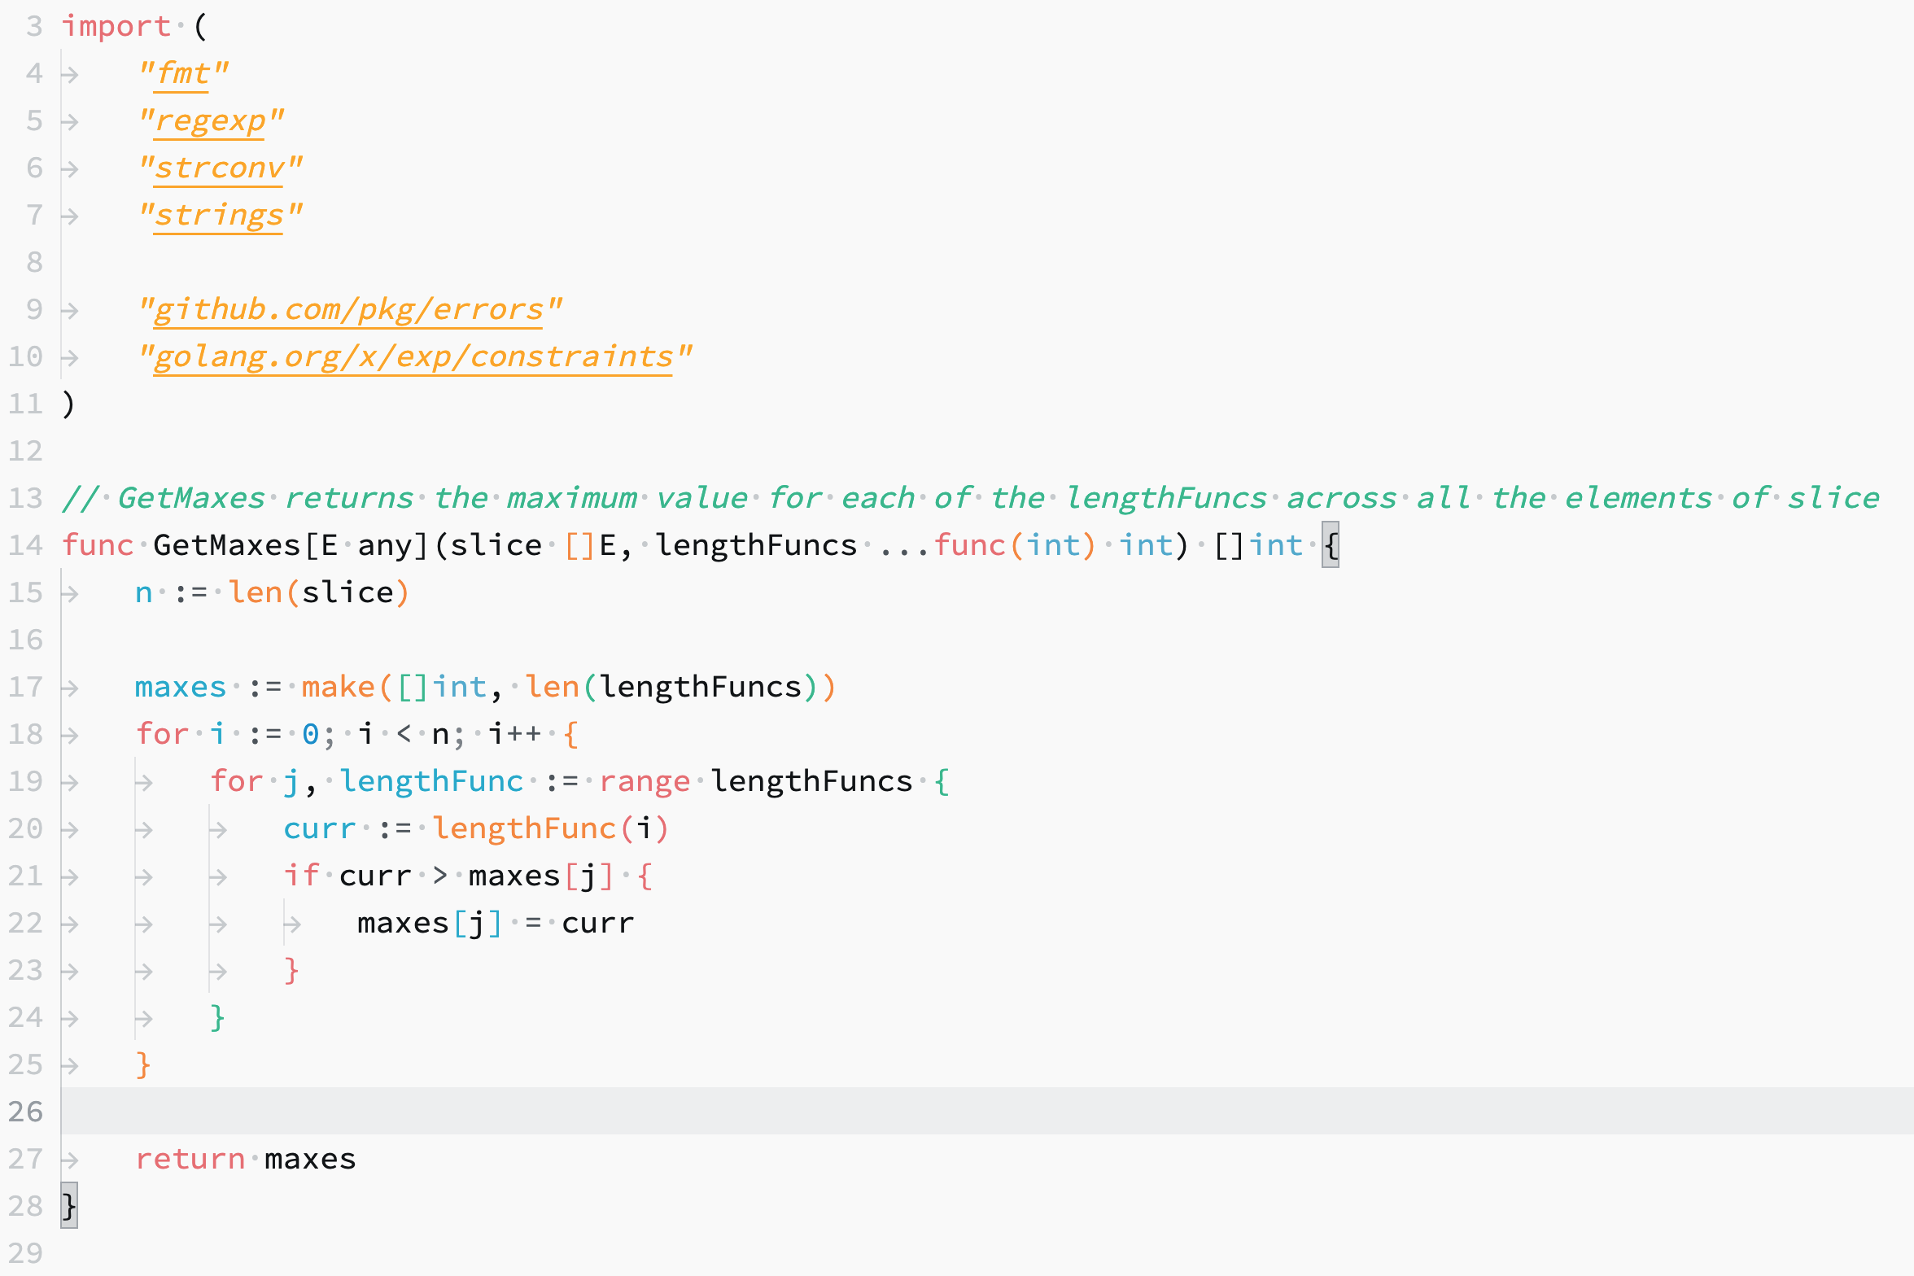Click the closing parenthesis on line 11
The image size is (1914, 1276).
coord(68,404)
